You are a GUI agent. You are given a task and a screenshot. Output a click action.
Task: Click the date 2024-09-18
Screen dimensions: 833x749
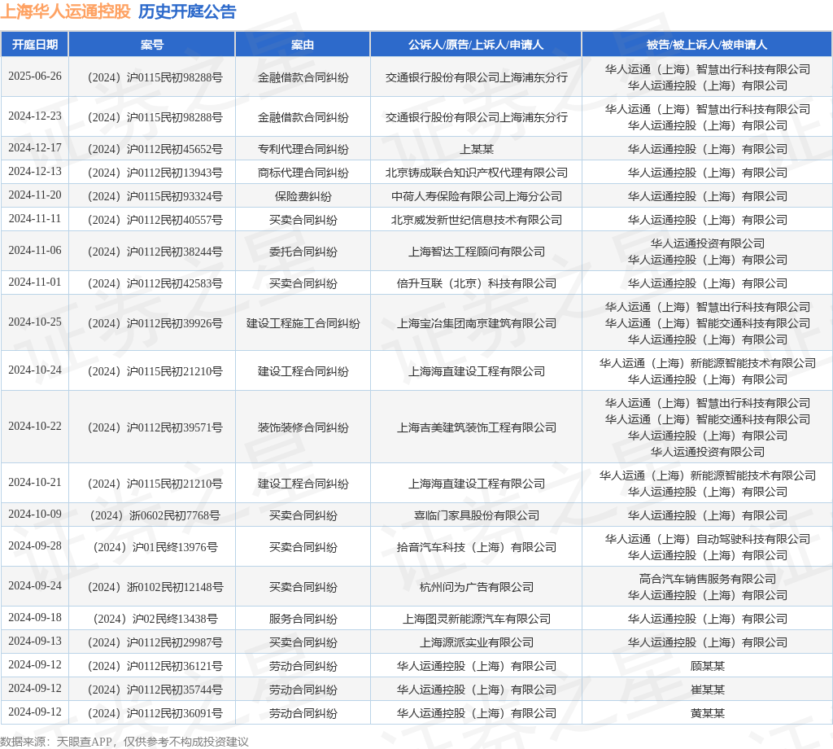35,618
